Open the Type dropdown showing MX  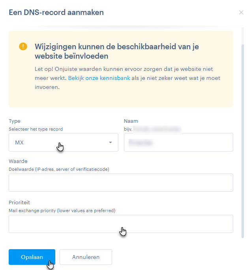[x=59, y=142]
